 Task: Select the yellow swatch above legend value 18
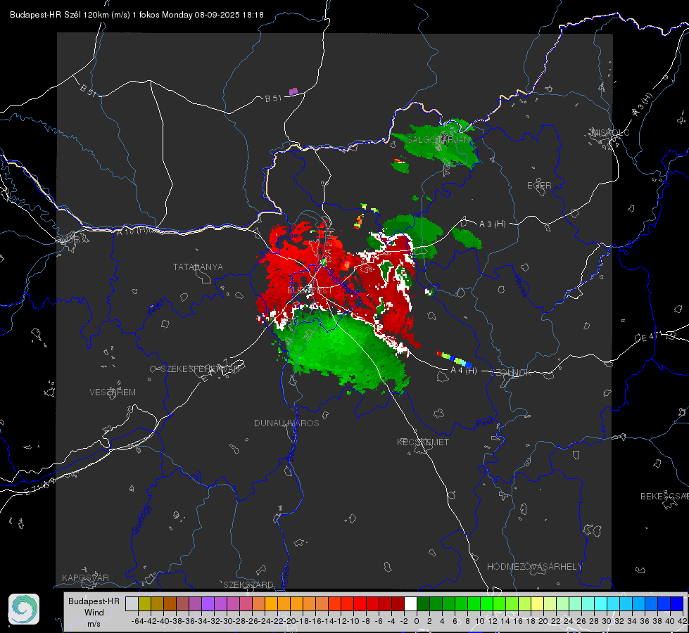pyautogui.click(x=538, y=603)
